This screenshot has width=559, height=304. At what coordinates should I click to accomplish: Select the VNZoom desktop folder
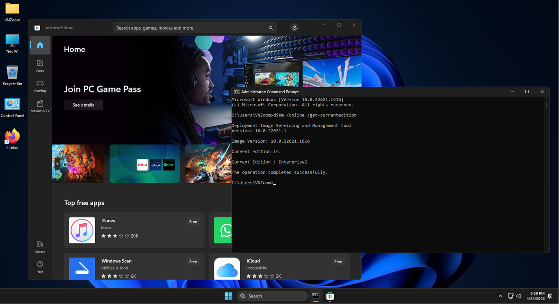12,12
